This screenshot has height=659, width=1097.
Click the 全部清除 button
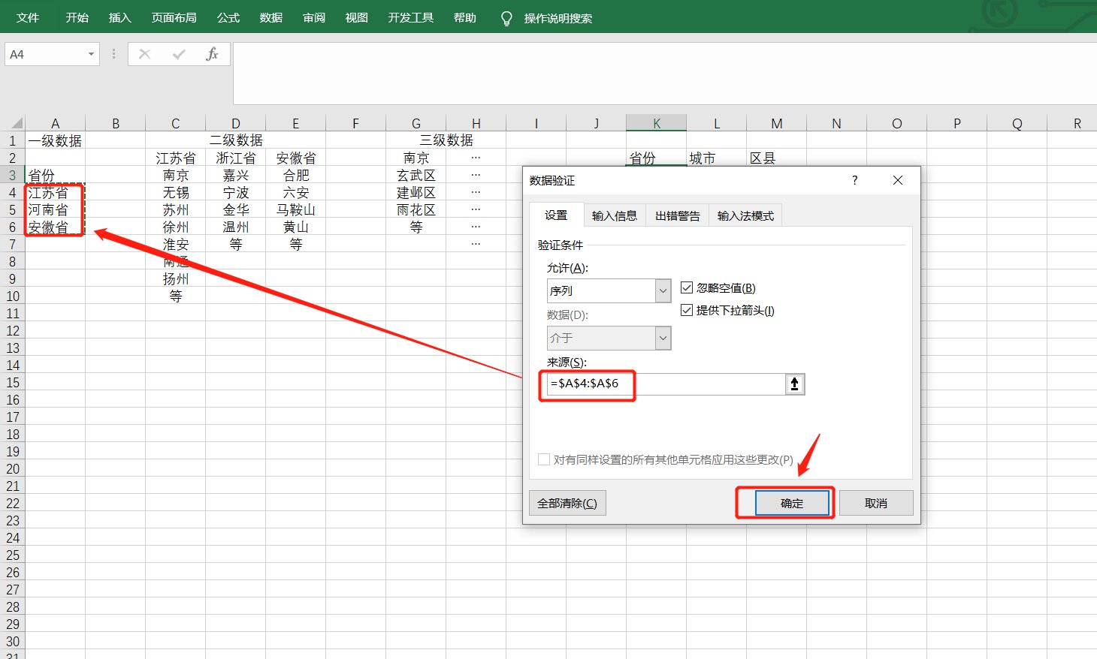click(567, 503)
